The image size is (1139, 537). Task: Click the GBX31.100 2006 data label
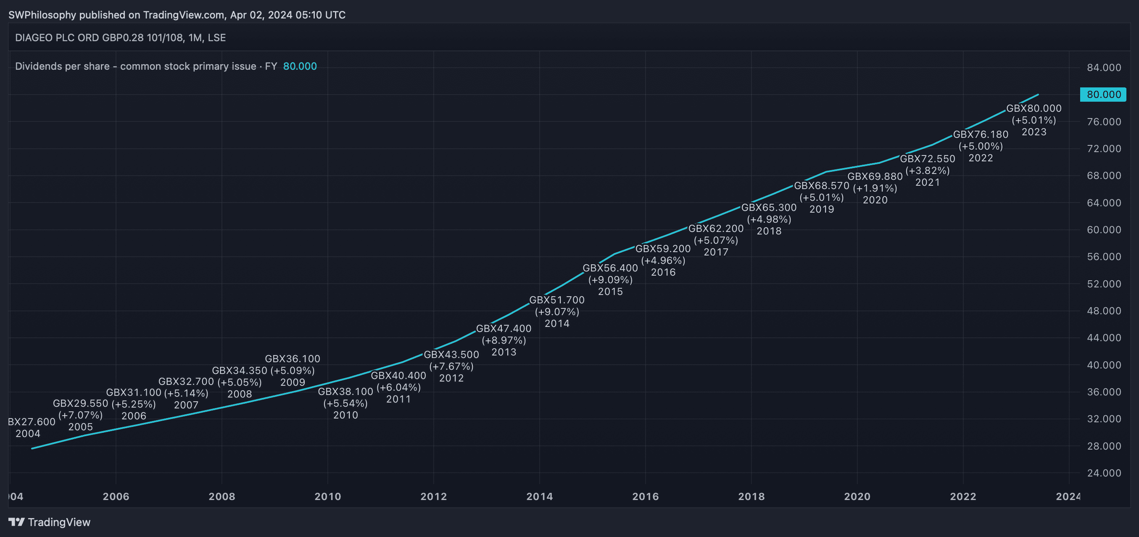(x=134, y=404)
